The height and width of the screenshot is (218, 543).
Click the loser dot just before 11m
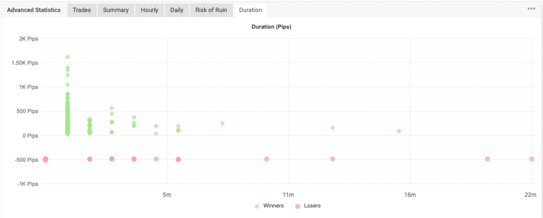tap(267, 159)
